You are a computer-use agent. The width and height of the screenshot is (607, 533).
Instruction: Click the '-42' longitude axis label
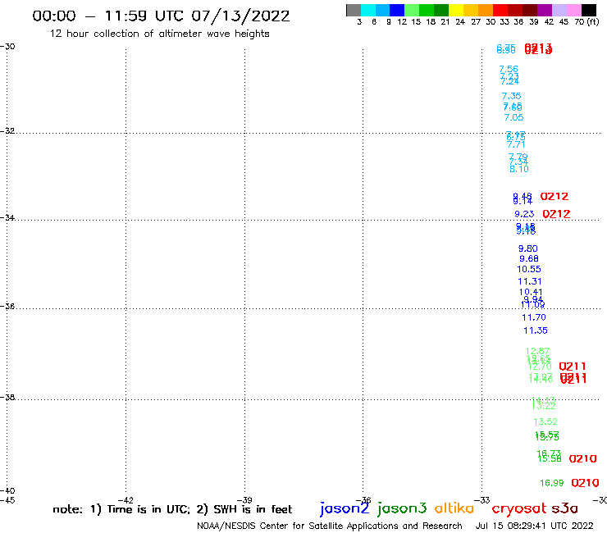click(126, 500)
